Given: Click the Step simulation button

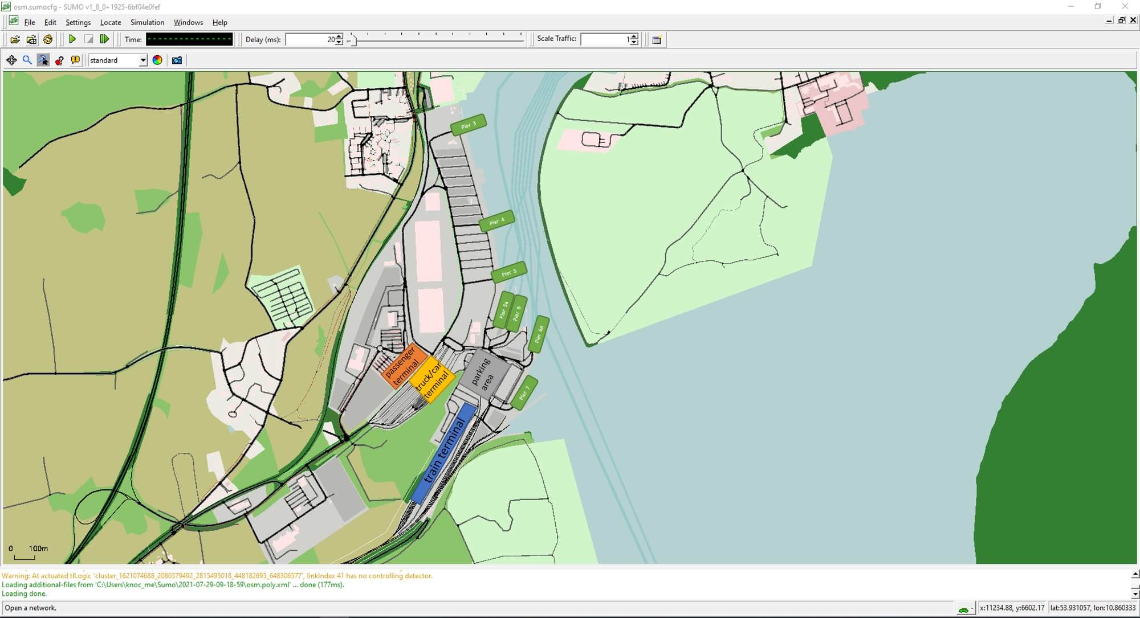Looking at the screenshot, I should (104, 39).
